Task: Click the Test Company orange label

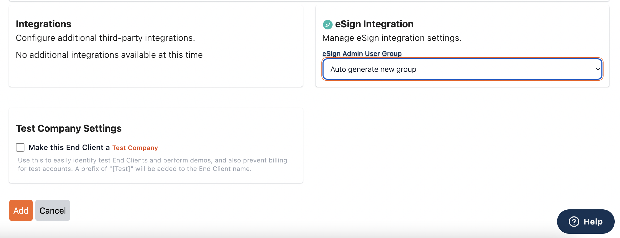Action: [135, 148]
